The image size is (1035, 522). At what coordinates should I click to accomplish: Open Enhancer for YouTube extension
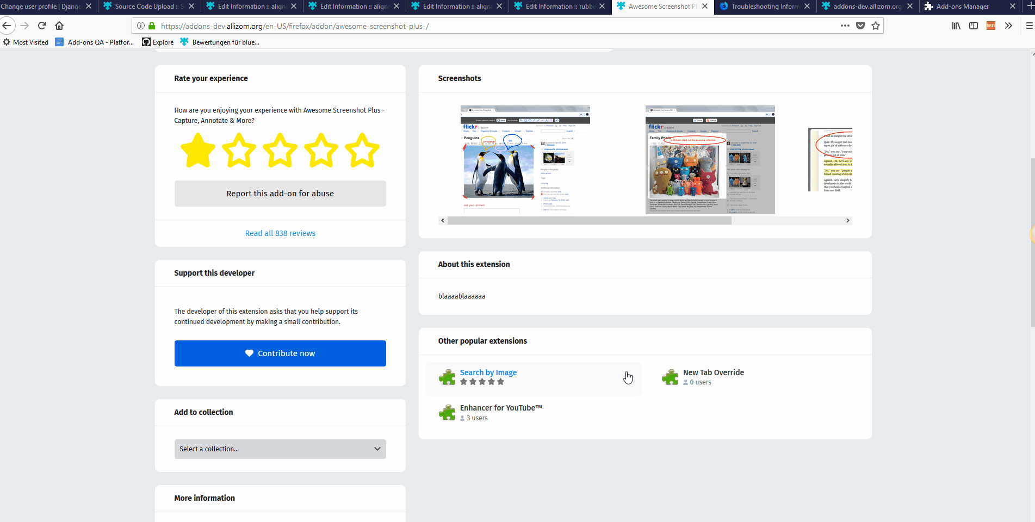pos(501,408)
